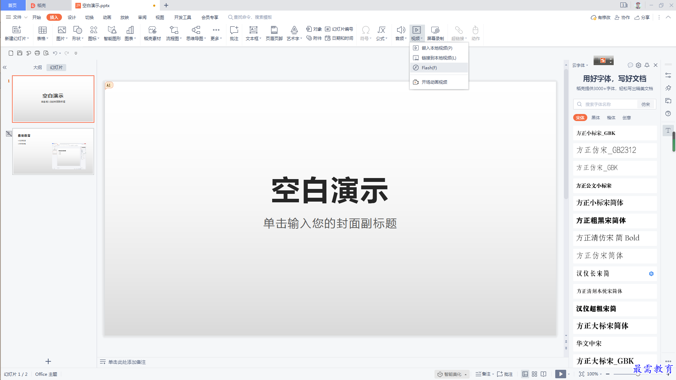The width and height of the screenshot is (676, 380).
Task: Choose Flash(F) from the video menu
Action: [439, 68]
